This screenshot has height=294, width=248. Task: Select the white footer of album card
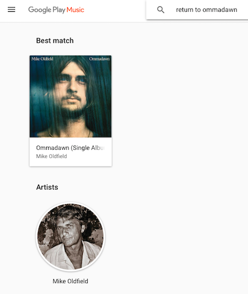click(70, 152)
